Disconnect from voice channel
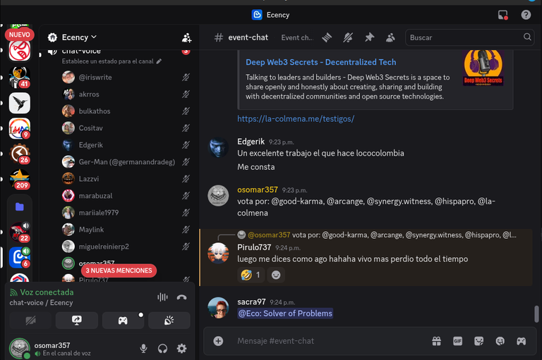Image resolution: width=542 pixels, height=360 pixels. coord(182,297)
